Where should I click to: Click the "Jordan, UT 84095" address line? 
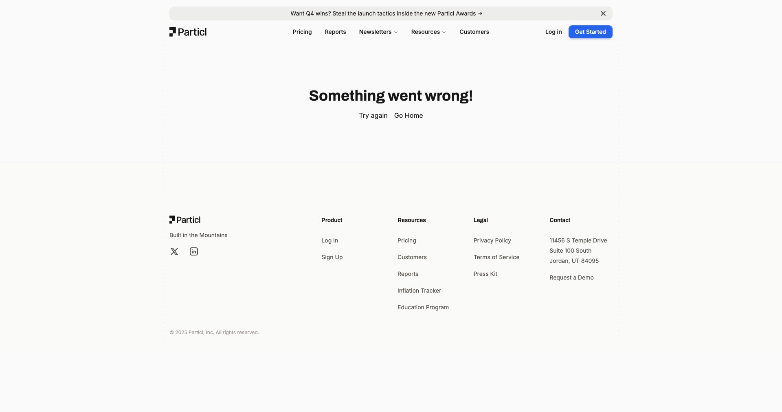tap(574, 261)
